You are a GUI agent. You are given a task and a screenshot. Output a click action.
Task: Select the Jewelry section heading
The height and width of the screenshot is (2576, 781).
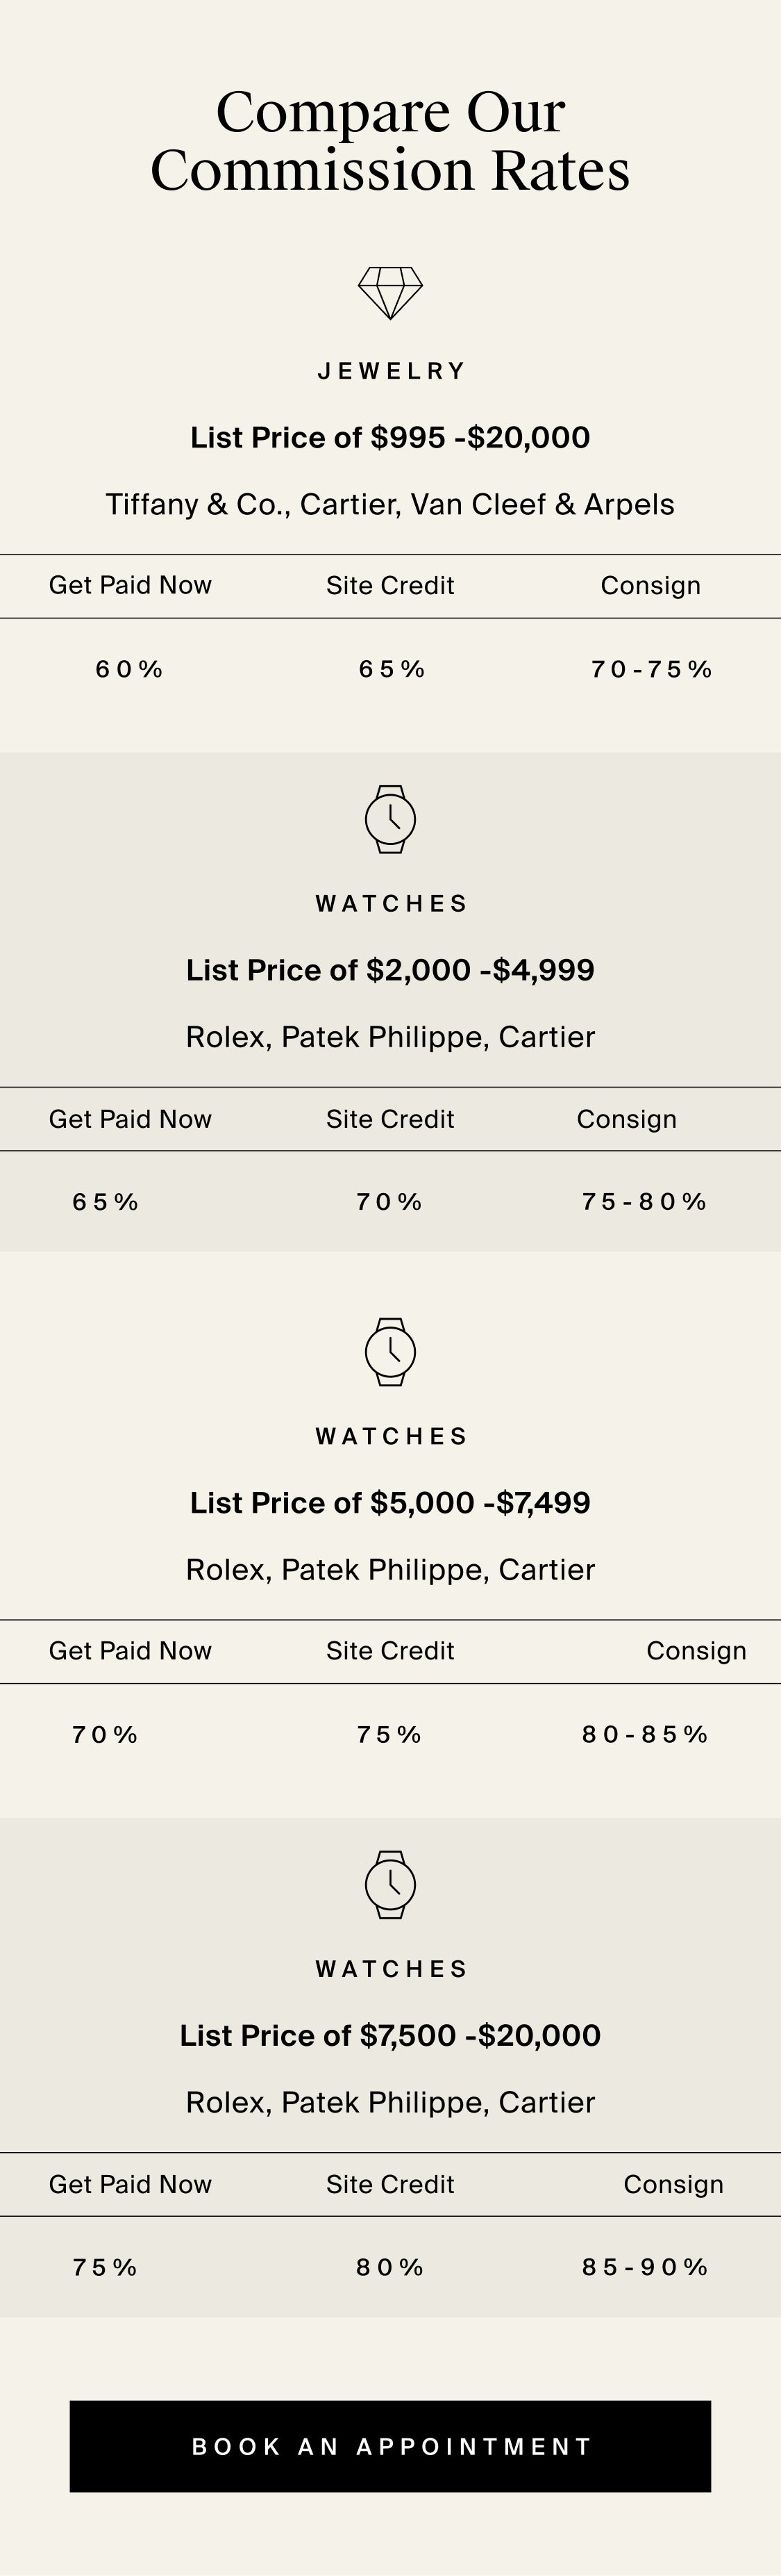[x=390, y=371]
